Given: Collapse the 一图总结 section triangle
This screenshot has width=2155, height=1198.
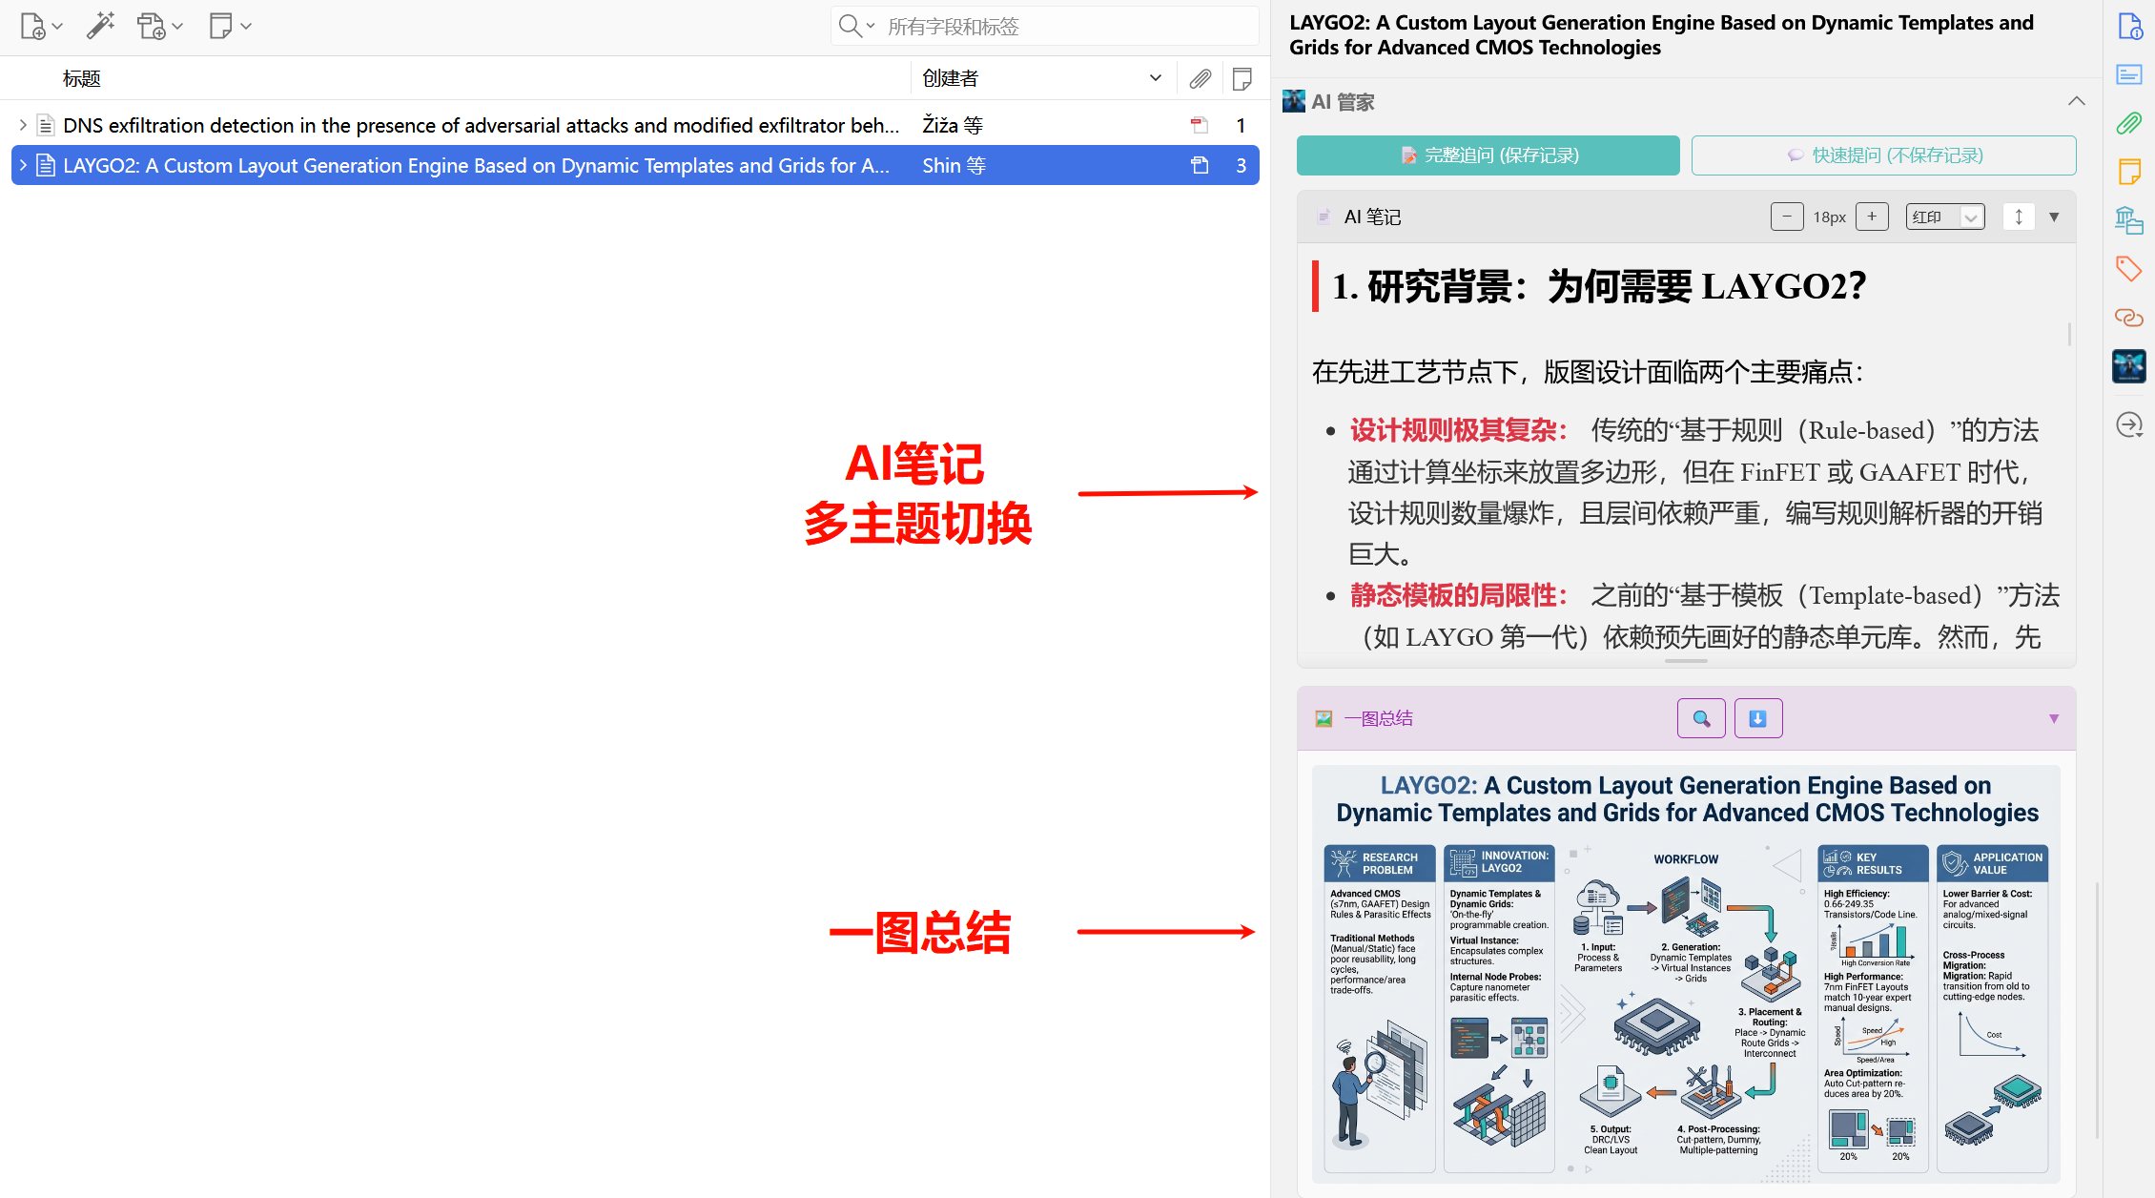Looking at the screenshot, I should [2053, 718].
